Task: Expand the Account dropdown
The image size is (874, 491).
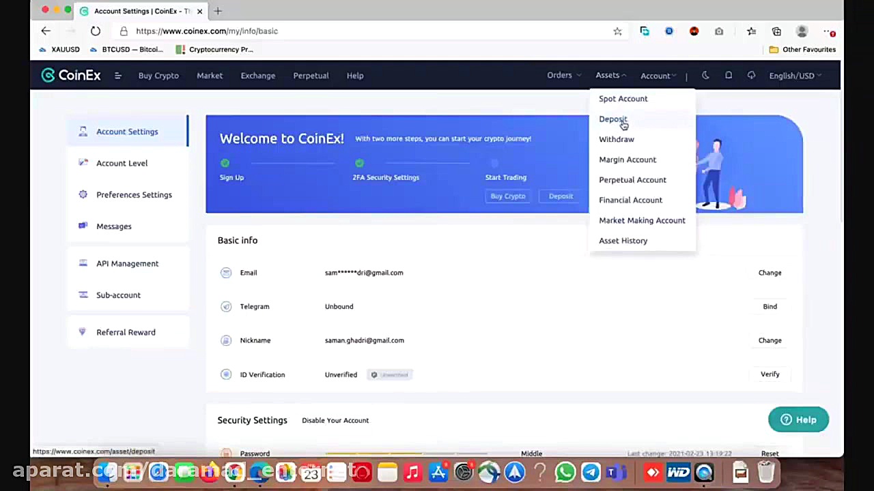Action: [x=658, y=76]
